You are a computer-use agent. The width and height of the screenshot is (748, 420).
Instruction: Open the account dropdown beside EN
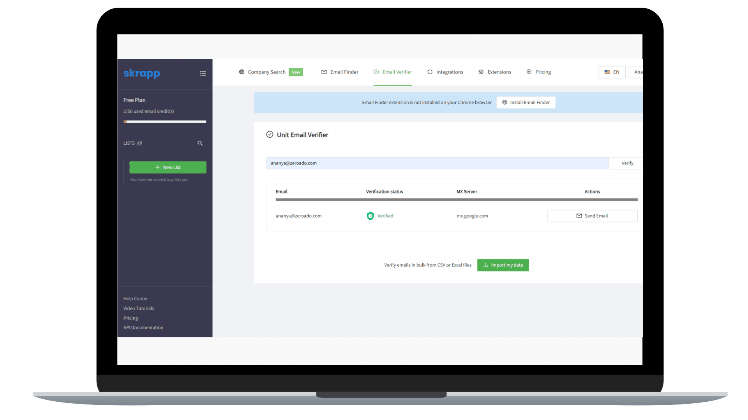click(637, 72)
